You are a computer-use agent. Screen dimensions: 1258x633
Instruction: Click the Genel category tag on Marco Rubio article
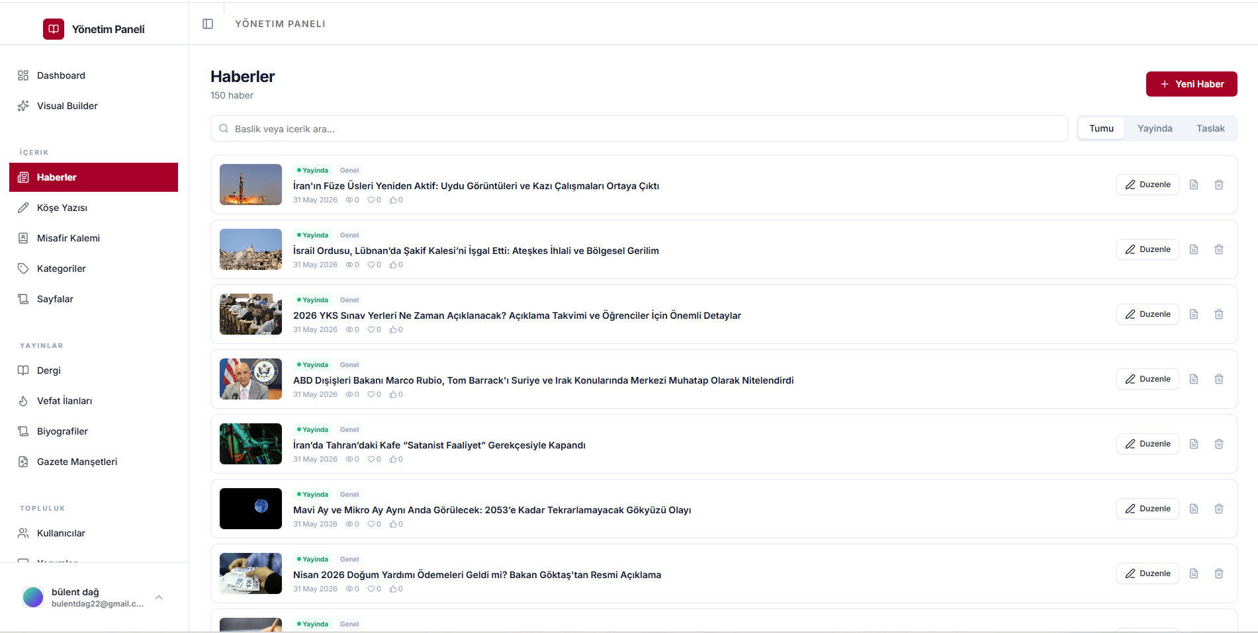pyautogui.click(x=349, y=364)
